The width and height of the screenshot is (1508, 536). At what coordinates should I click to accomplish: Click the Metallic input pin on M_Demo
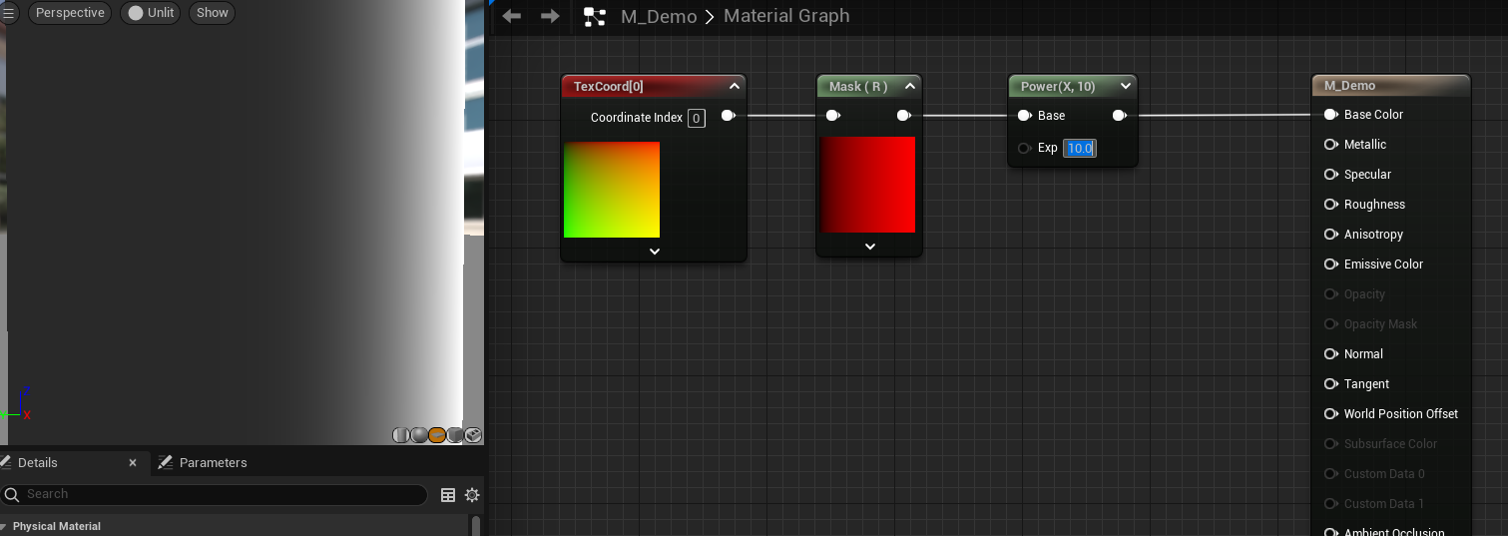tap(1330, 145)
